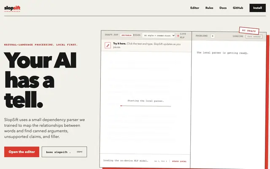Viewport: 270px width, 169px height.
Task: Click the pencil icon beside Try it here
Action: point(108,46)
